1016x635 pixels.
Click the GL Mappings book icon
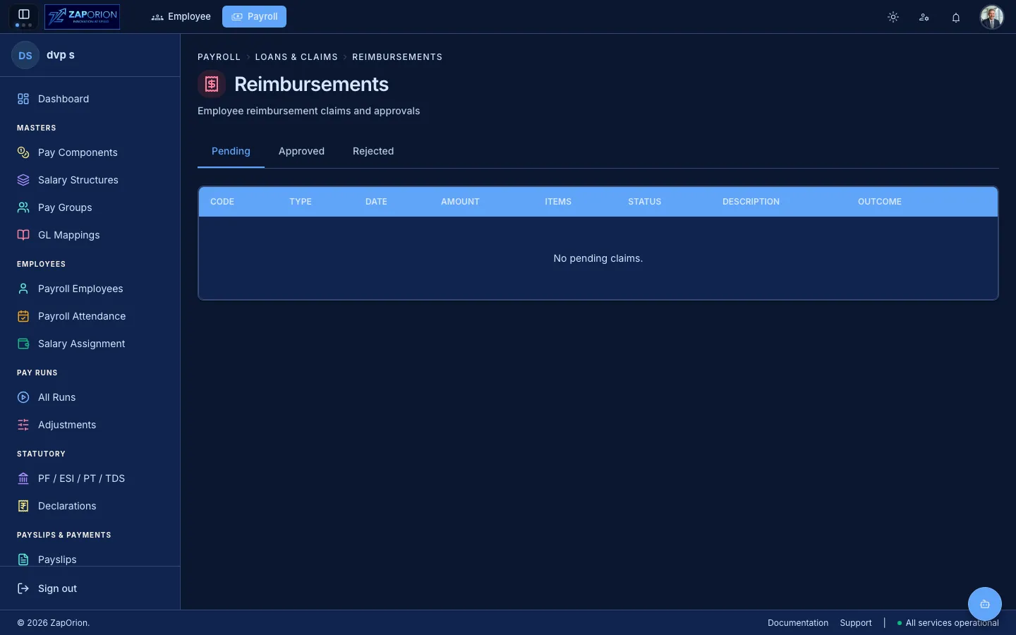tap(23, 235)
